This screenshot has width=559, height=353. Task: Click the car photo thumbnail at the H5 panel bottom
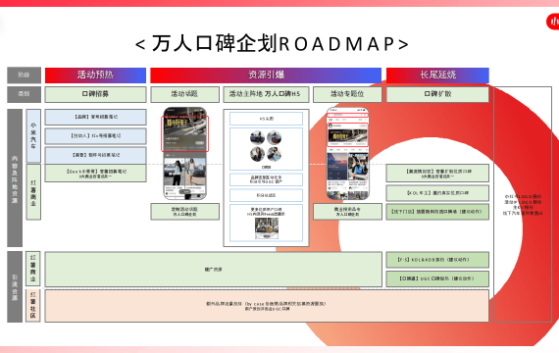click(x=267, y=228)
